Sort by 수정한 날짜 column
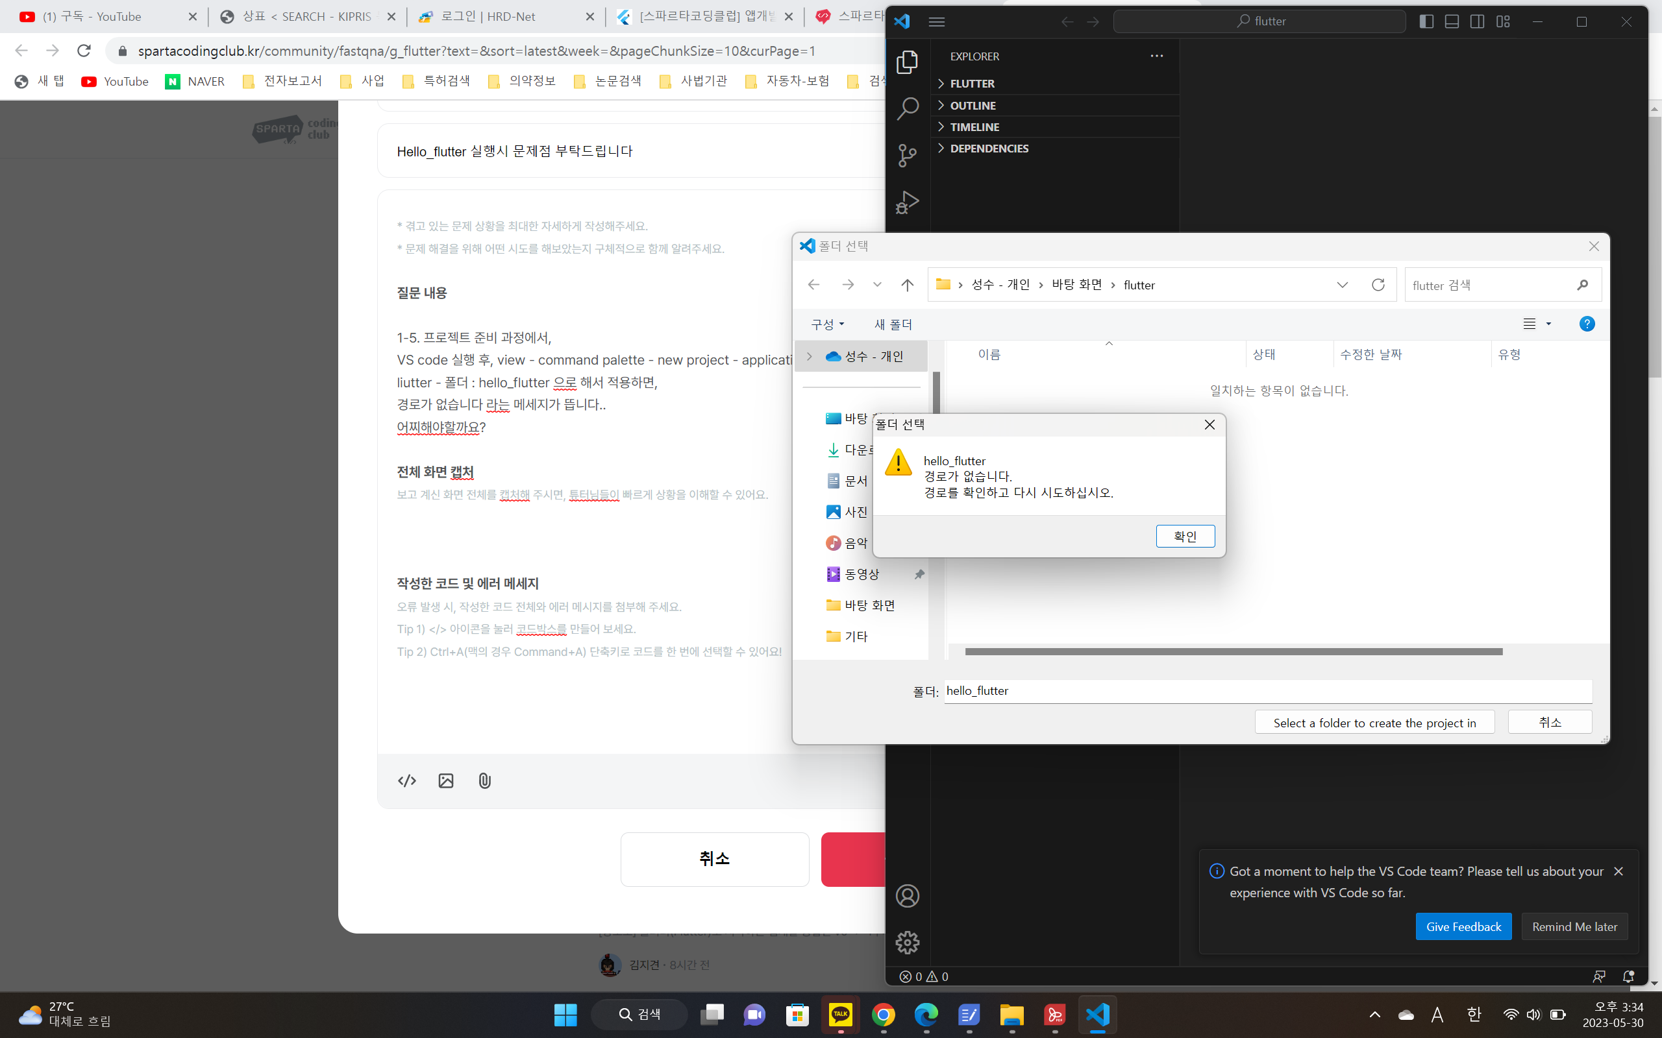Screen dimensions: 1662x1038 coord(1371,354)
